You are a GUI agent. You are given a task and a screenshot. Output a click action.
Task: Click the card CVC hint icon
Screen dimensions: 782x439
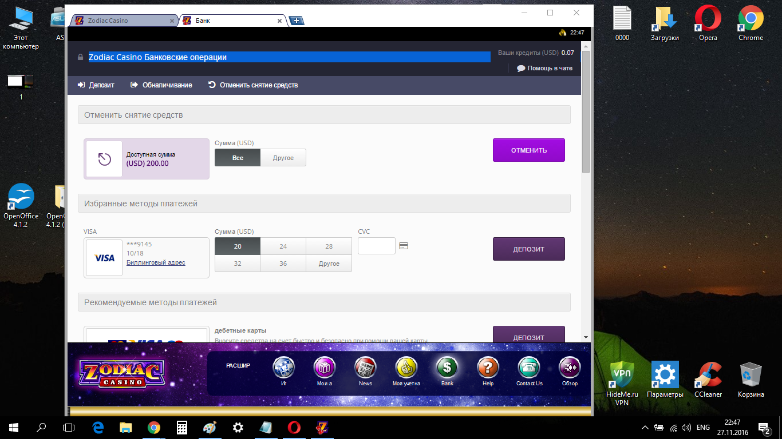pyautogui.click(x=404, y=246)
